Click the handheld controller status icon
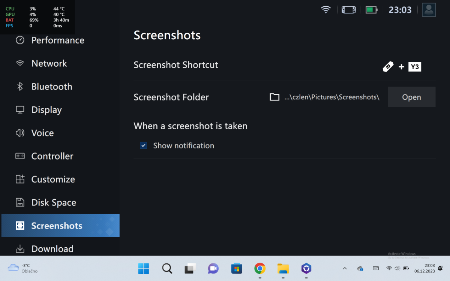450x281 pixels. 348,10
